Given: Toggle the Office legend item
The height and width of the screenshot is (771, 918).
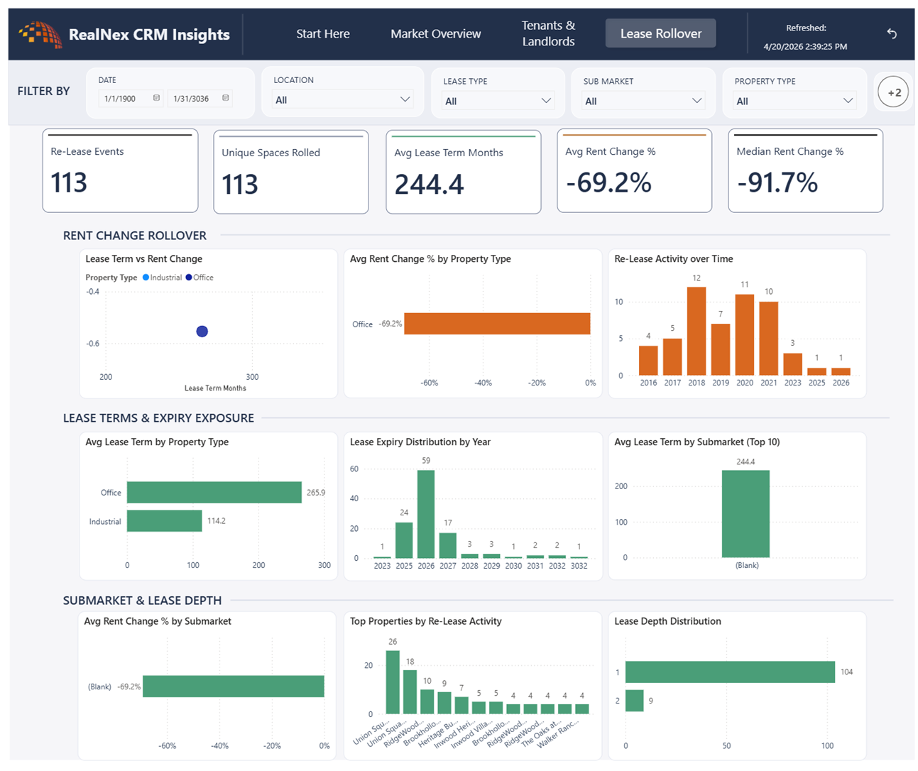Looking at the screenshot, I should [200, 278].
